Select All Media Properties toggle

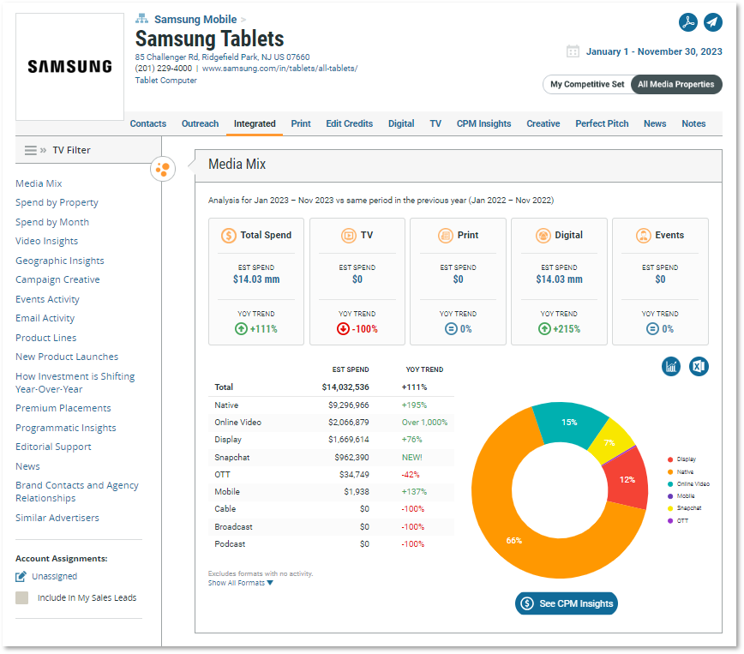tap(675, 84)
